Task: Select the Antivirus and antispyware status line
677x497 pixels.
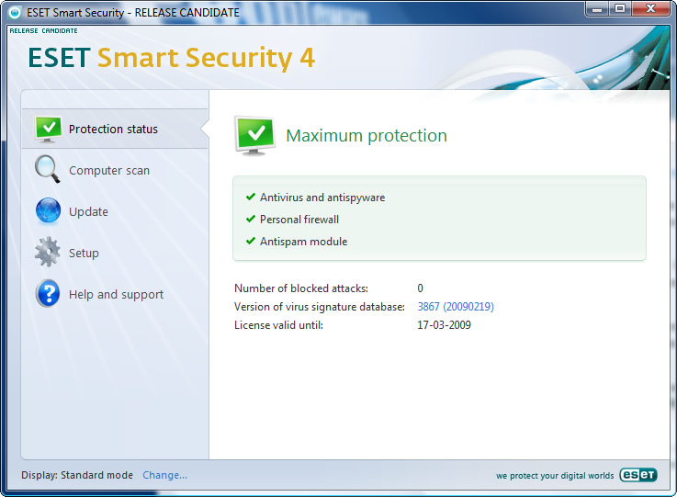Action: (x=322, y=198)
